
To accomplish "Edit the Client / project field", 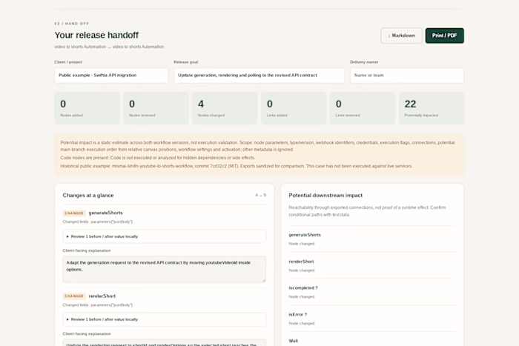I will click(x=111, y=76).
